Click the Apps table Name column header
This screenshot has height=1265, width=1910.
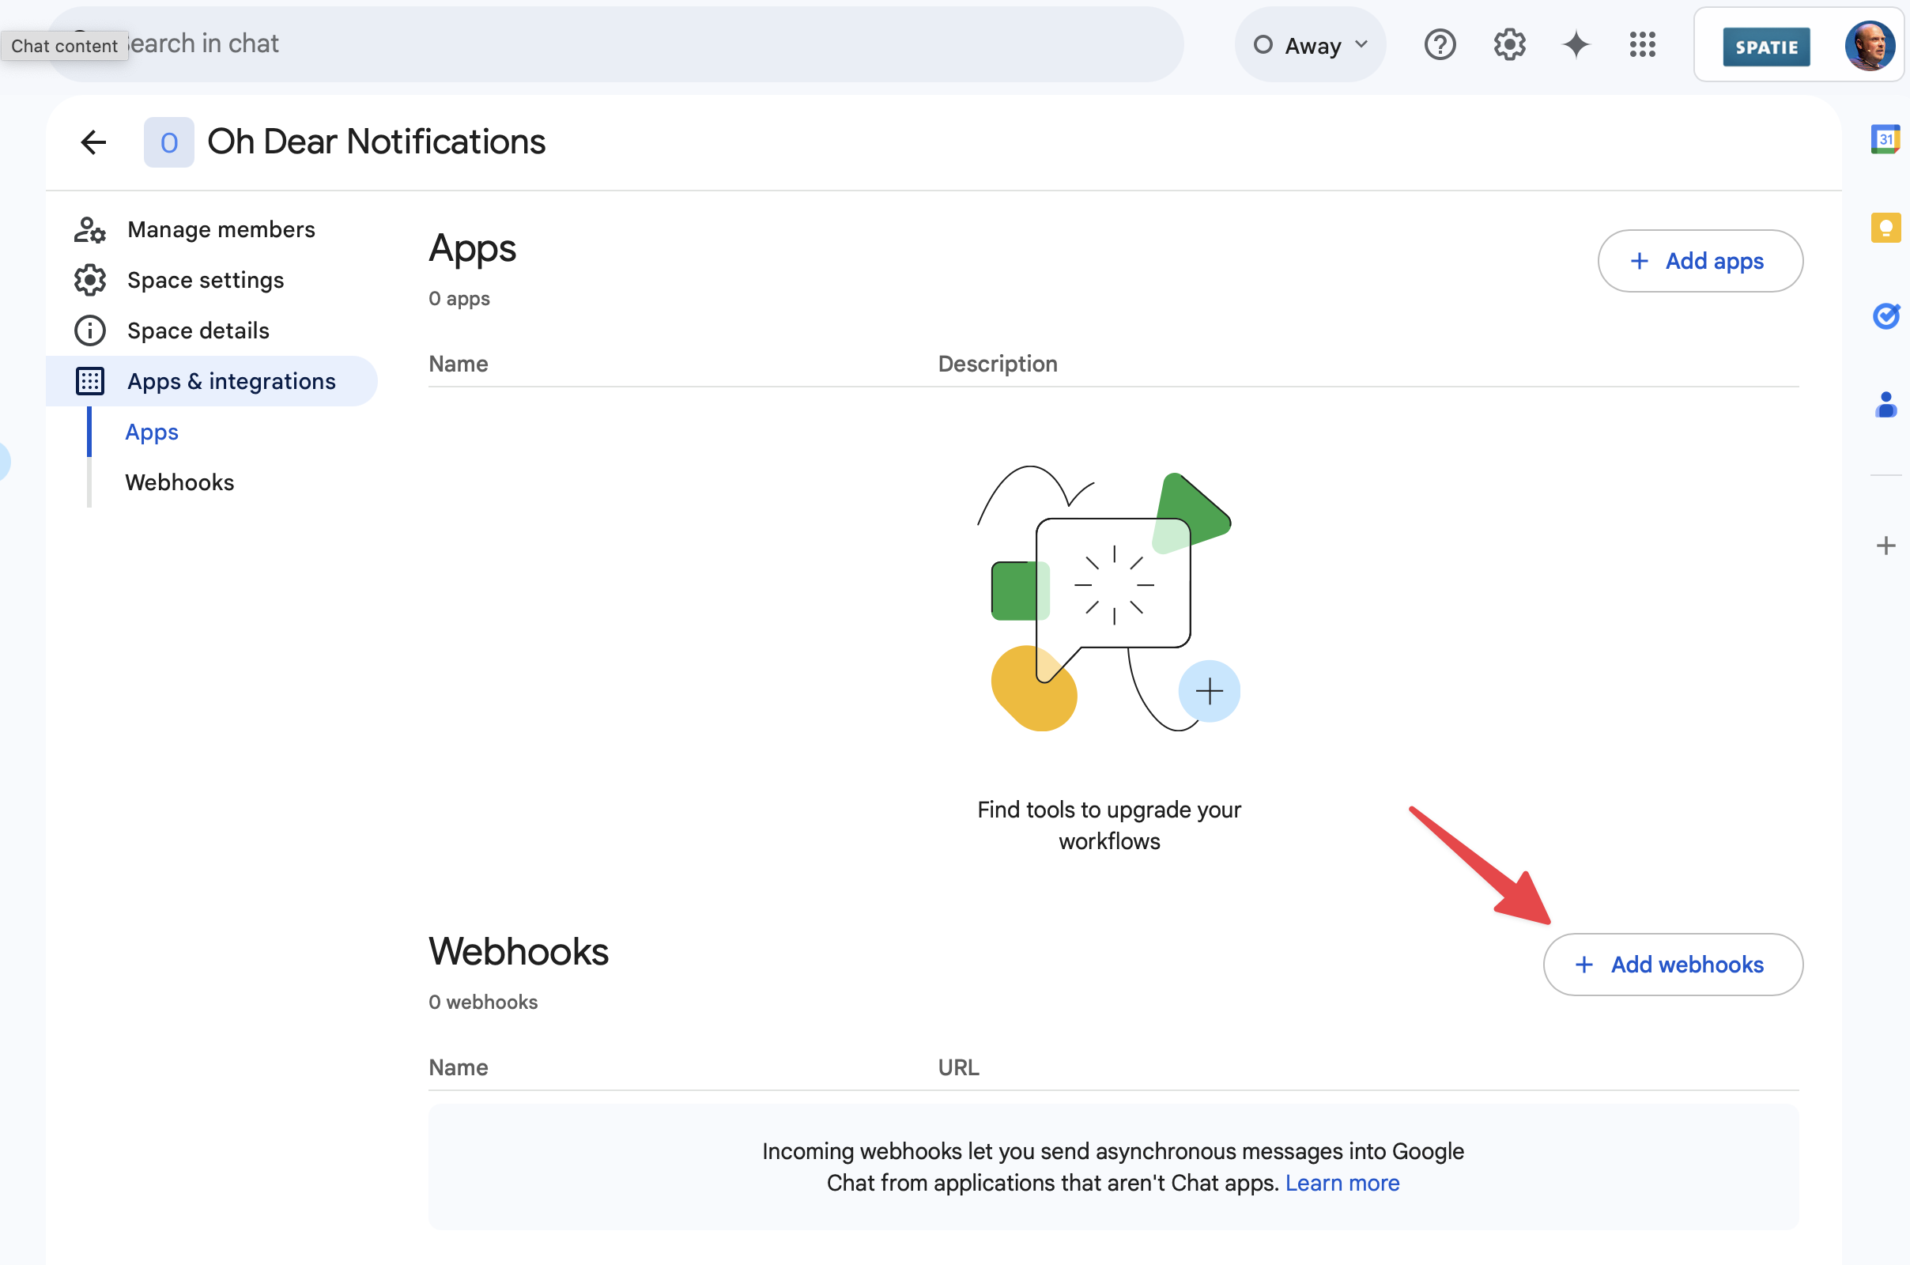pyautogui.click(x=459, y=364)
